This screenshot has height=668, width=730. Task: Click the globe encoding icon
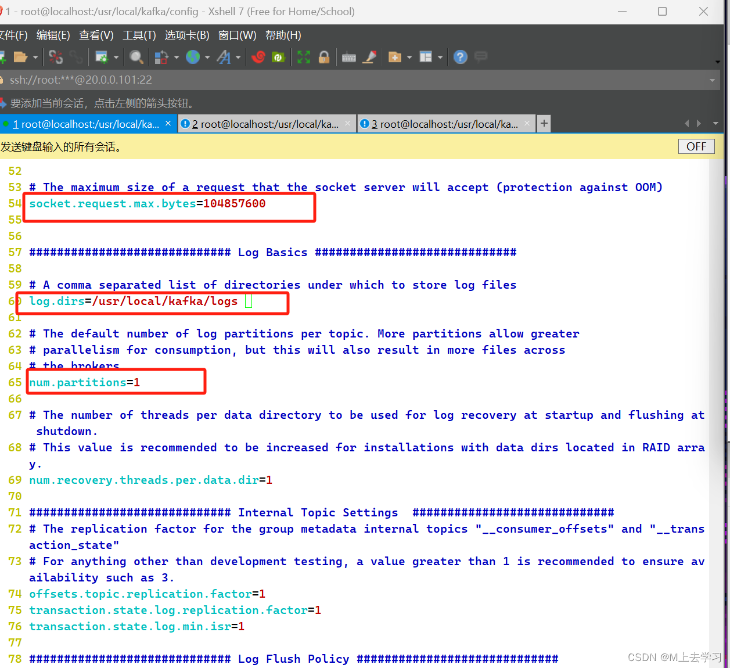[193, 57]
